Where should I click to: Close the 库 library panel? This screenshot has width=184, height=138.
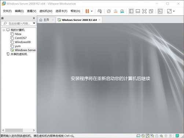coord(34,18)
